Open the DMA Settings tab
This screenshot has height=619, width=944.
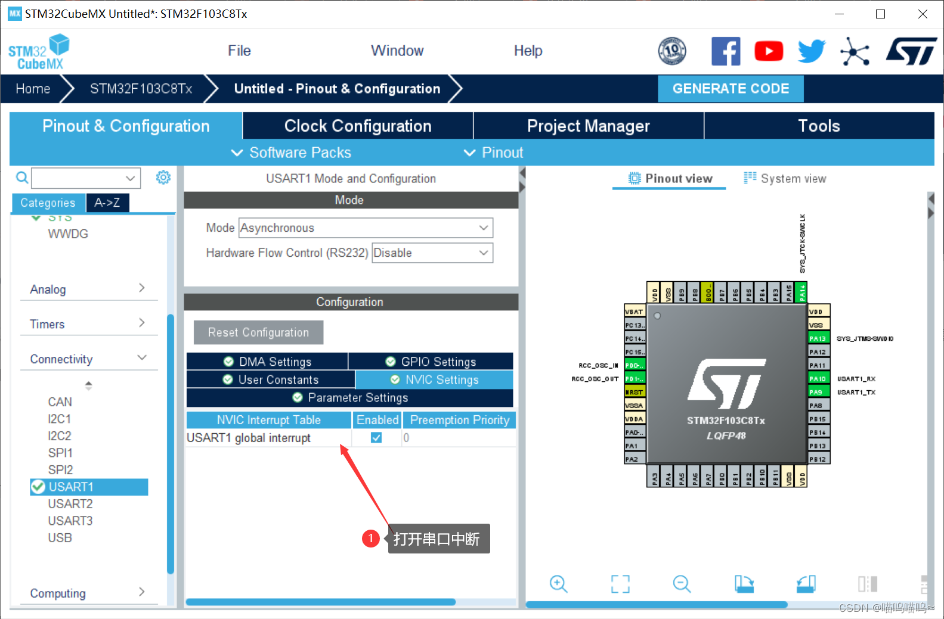tap(267, 362)
